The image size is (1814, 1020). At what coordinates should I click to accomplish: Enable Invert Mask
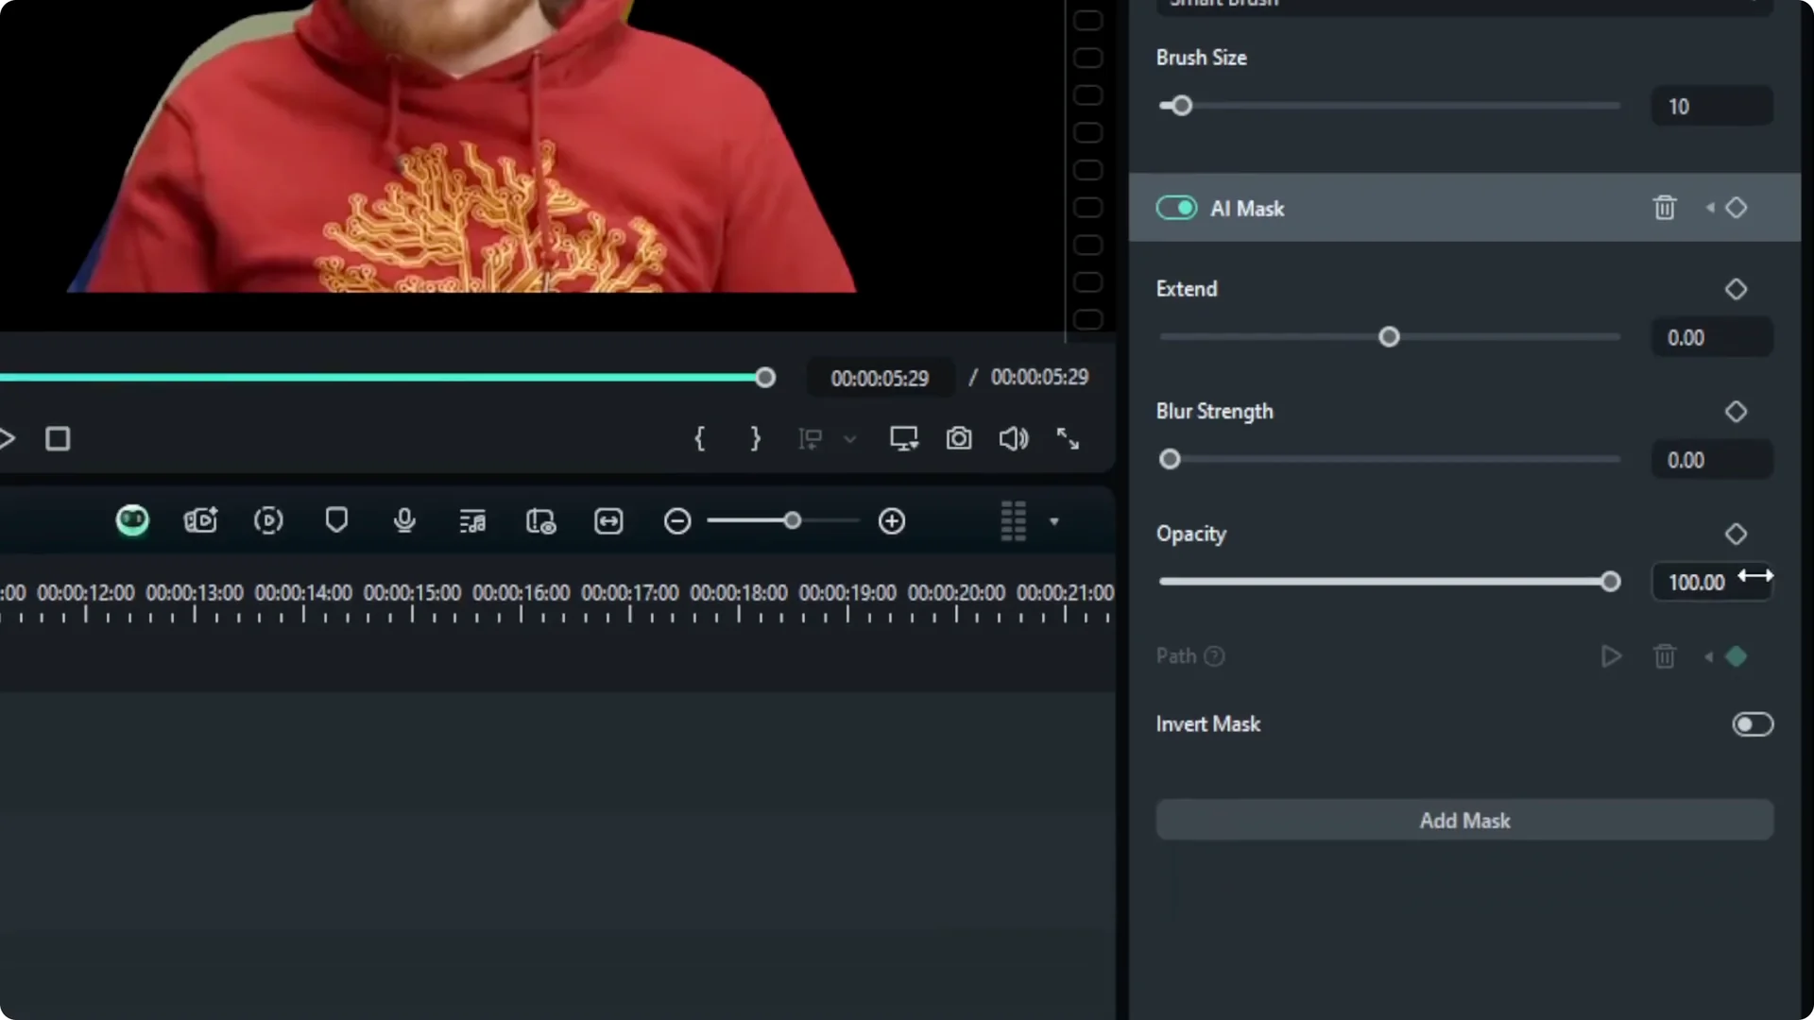(1753, 723)
